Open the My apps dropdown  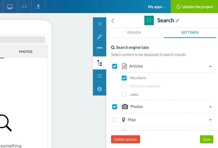(156, 7)
